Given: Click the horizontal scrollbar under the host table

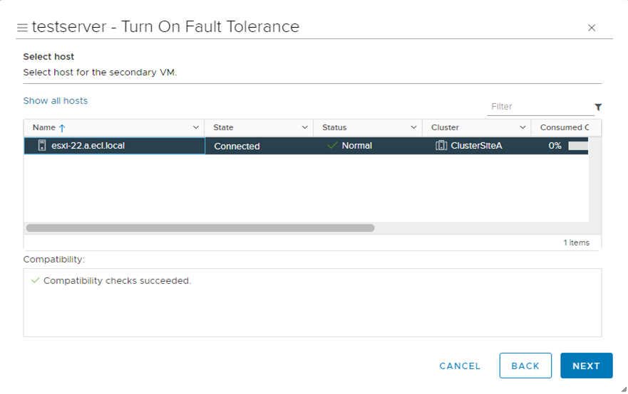Looking at the screenshot, I should (x=200, y=228).
